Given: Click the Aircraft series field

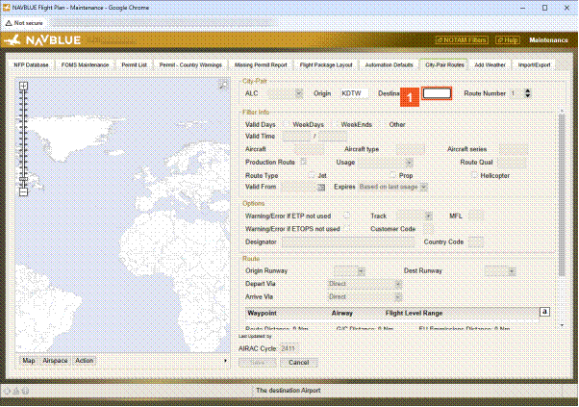Looking at the screenshot, I should pyautogui.click(x=514, y=149).
